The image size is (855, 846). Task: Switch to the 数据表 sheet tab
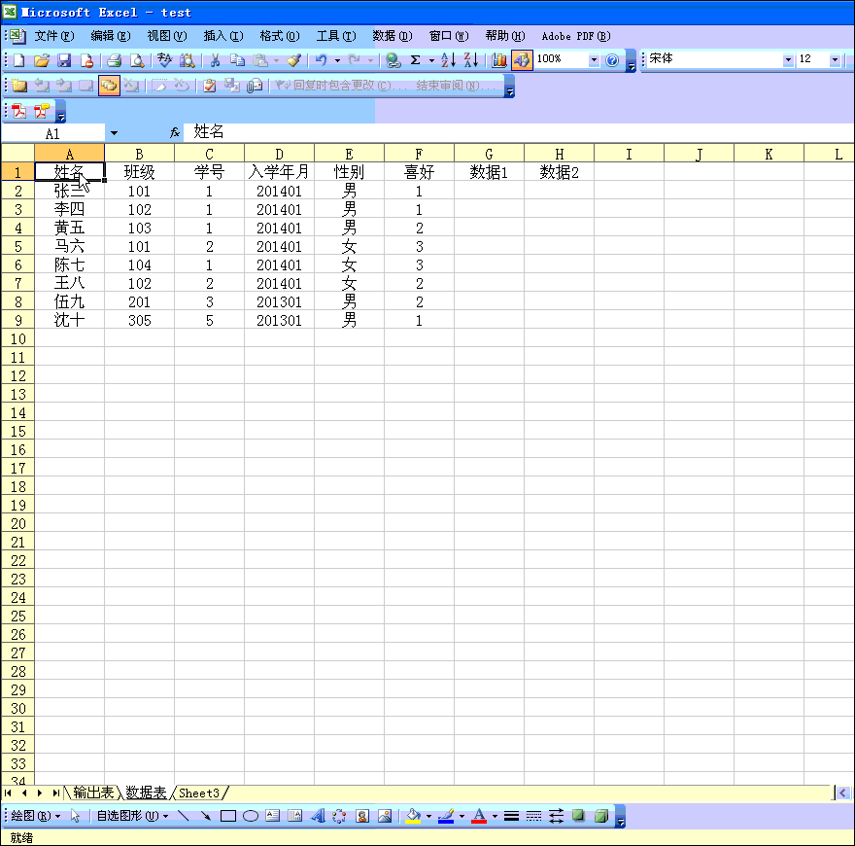[x=146, y=793]
